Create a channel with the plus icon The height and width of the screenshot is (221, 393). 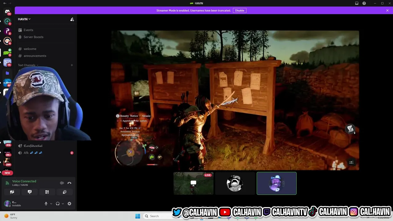pos(72,65)
